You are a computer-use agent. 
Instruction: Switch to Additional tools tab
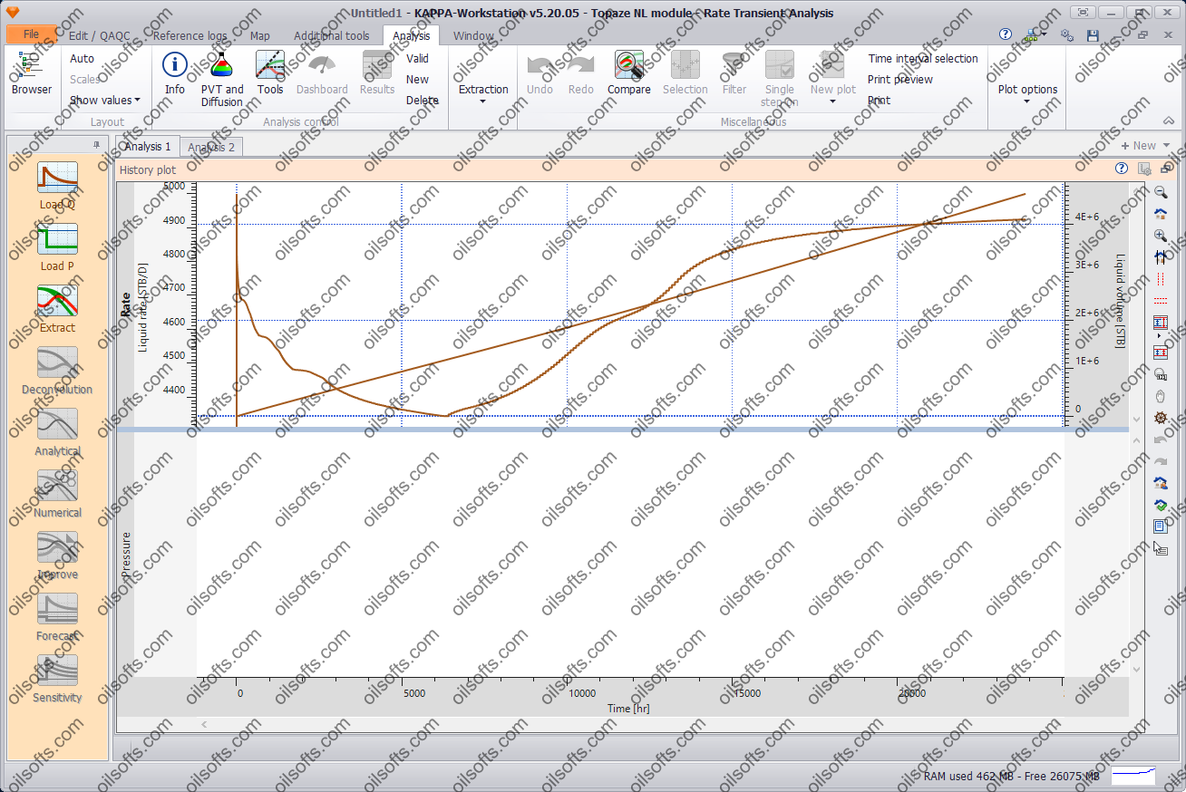tap(332, 35)
